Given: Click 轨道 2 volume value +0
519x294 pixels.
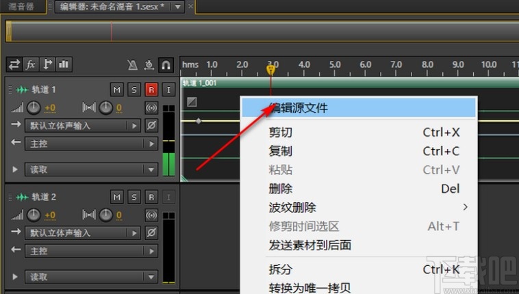Looking at the screenshot, I should [x=50, y=215].
